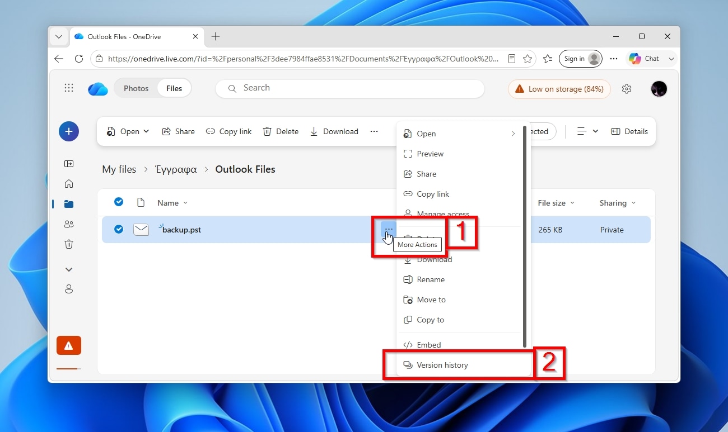Click Share in the command toolbar

coord(178,131)
